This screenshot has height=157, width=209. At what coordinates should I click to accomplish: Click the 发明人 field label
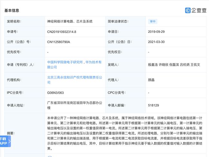(x=113, y=65)
